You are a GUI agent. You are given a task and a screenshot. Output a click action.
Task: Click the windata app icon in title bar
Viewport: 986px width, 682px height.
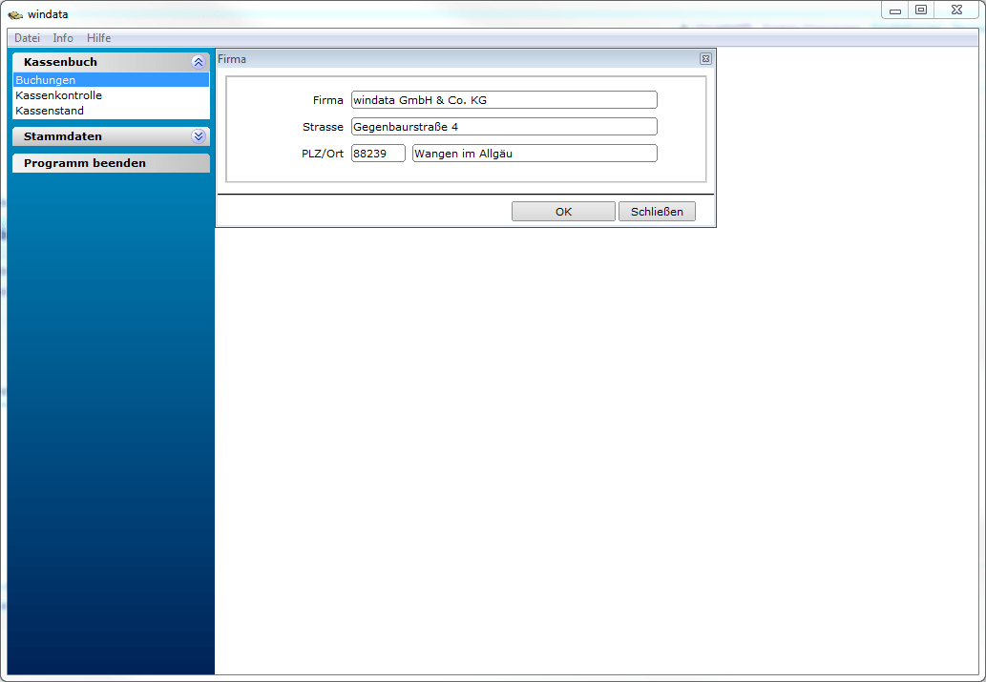click(x=15, y=14)
